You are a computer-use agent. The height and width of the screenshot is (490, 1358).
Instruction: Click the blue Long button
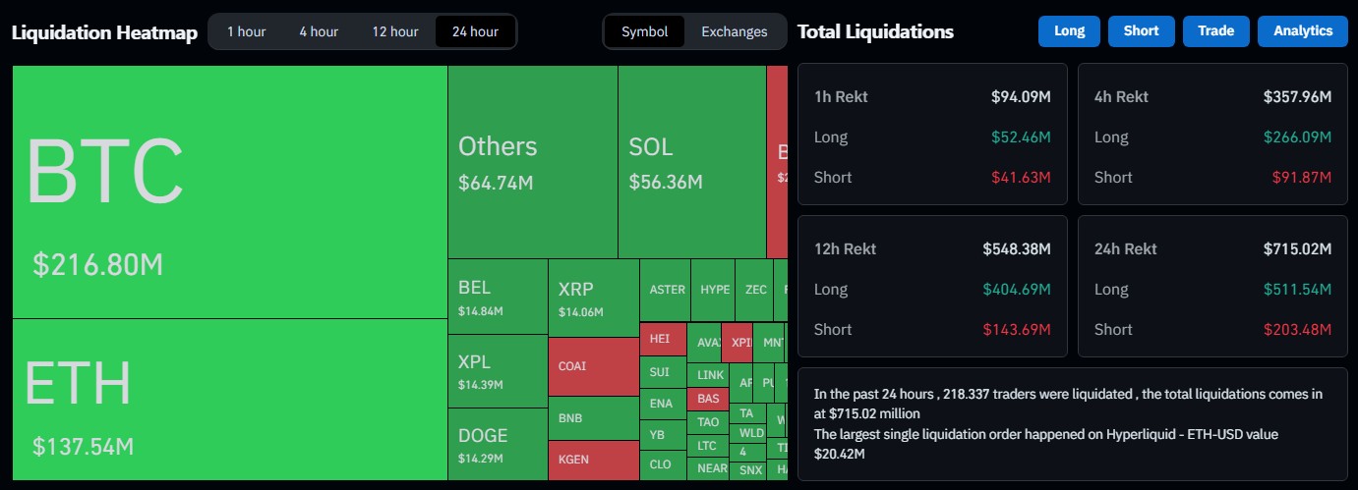1069,31
